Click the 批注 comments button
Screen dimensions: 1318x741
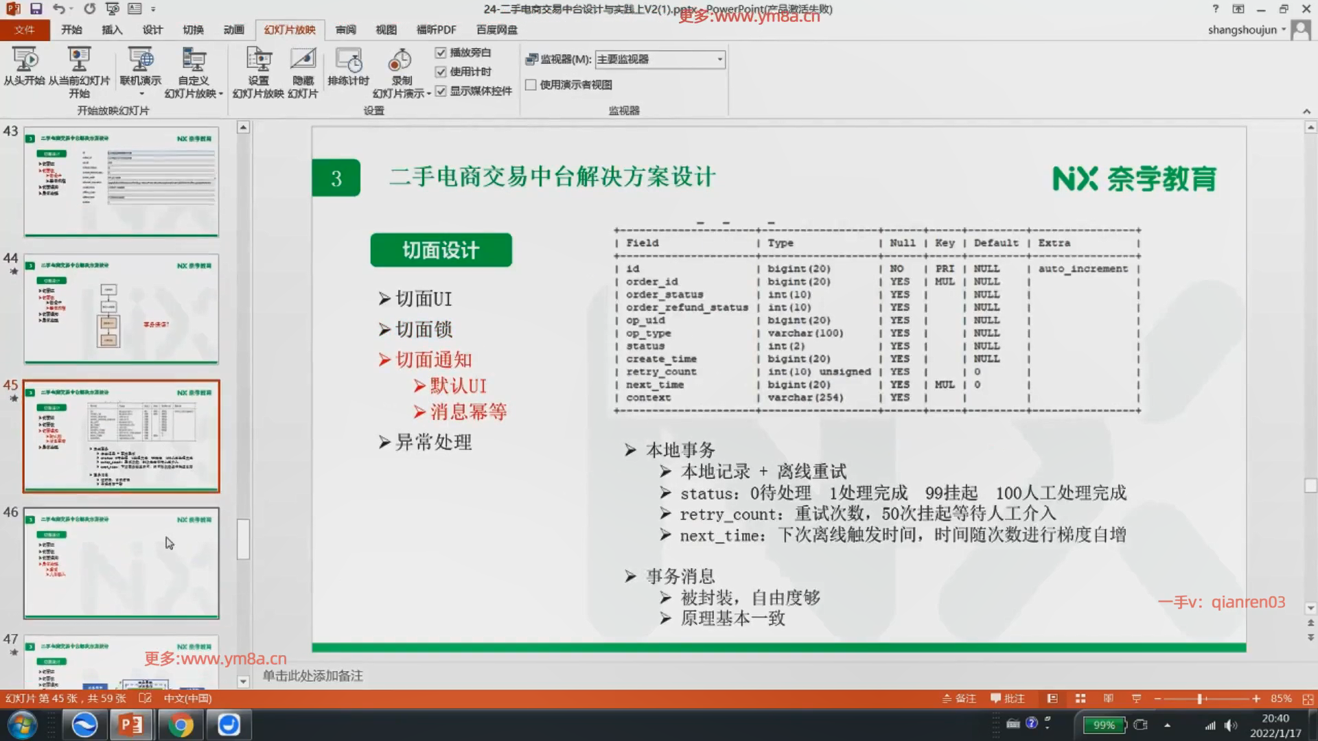[x=1007, y=698]
